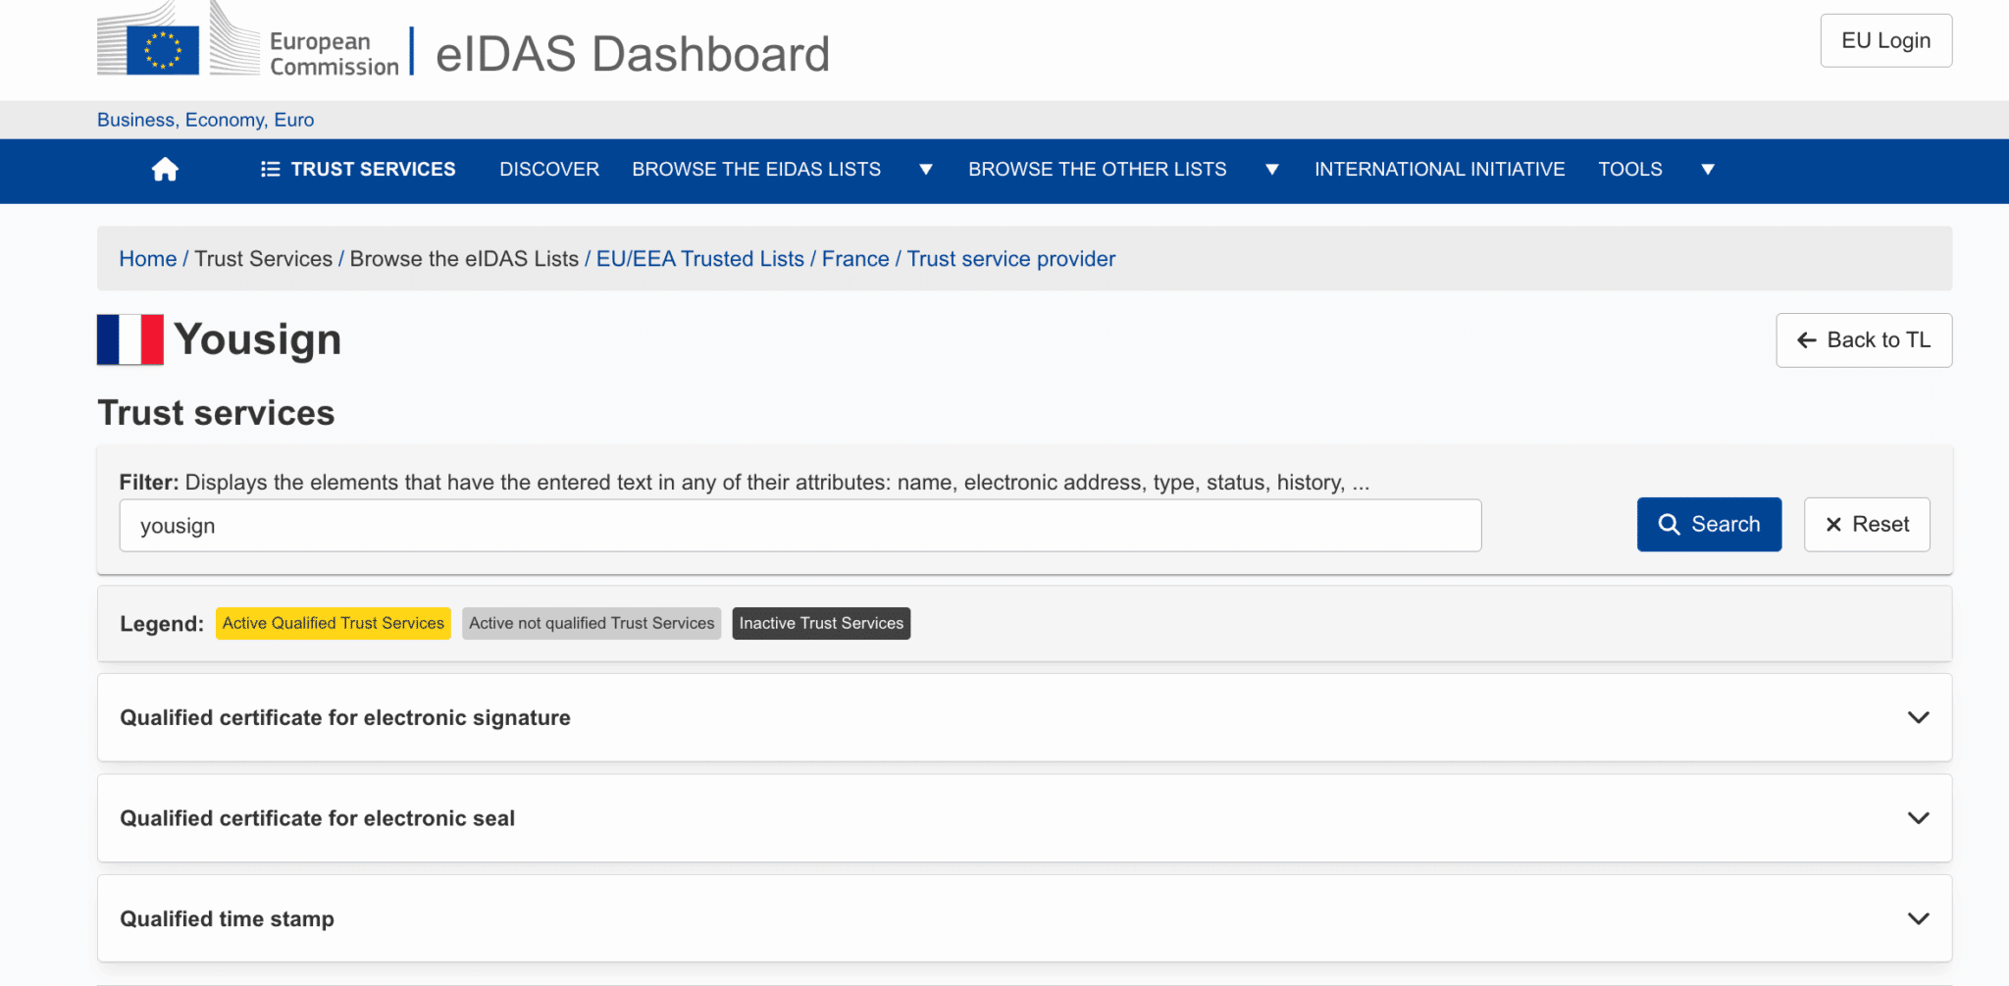Go to International Initiative page
Screen dimensions: 2009x986
click(1439, 170)
